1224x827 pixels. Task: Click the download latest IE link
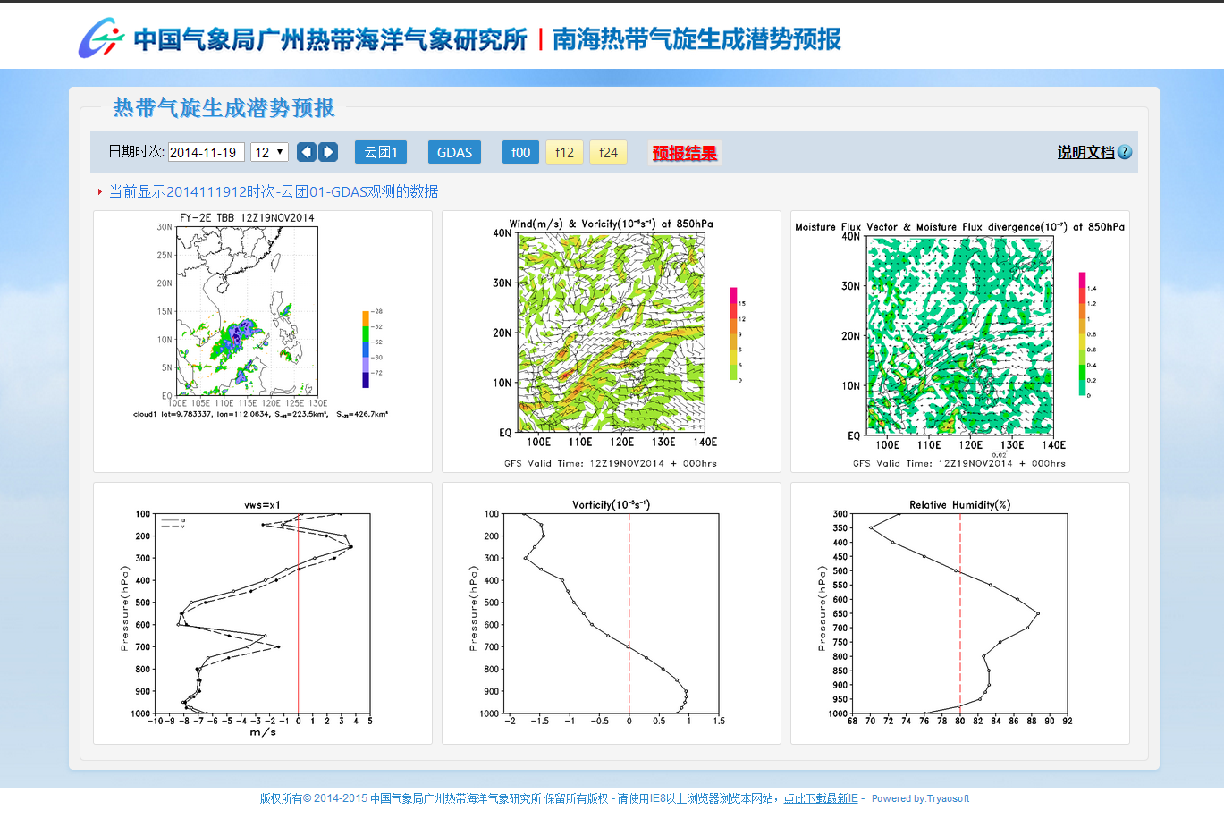pyautogui.click(x=820, y=798)
